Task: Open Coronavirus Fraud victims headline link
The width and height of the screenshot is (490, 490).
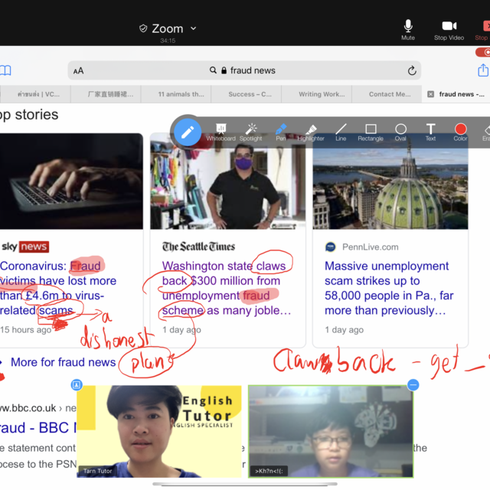Action: point(58,288)
